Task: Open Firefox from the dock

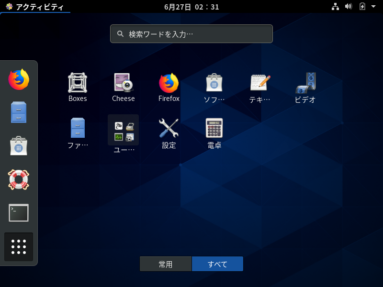Action: (18, 78)
